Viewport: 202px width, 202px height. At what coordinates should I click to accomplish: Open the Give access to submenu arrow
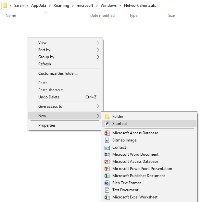98,107
